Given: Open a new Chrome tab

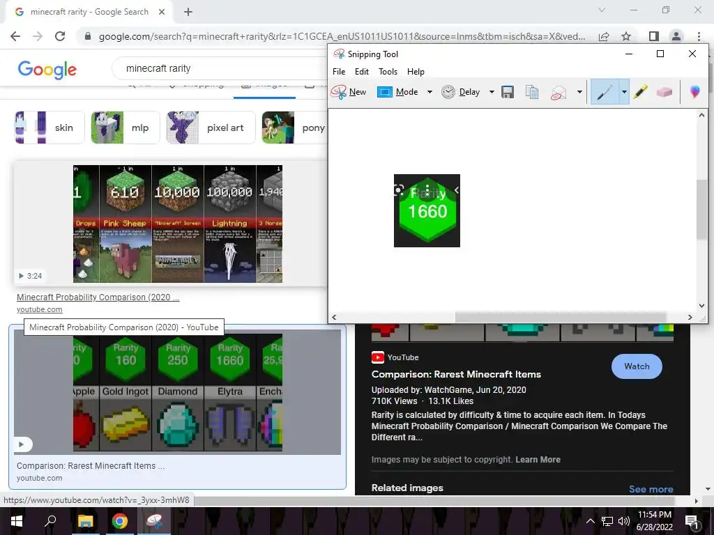Looking at the screenshot, I should point(188,12).
